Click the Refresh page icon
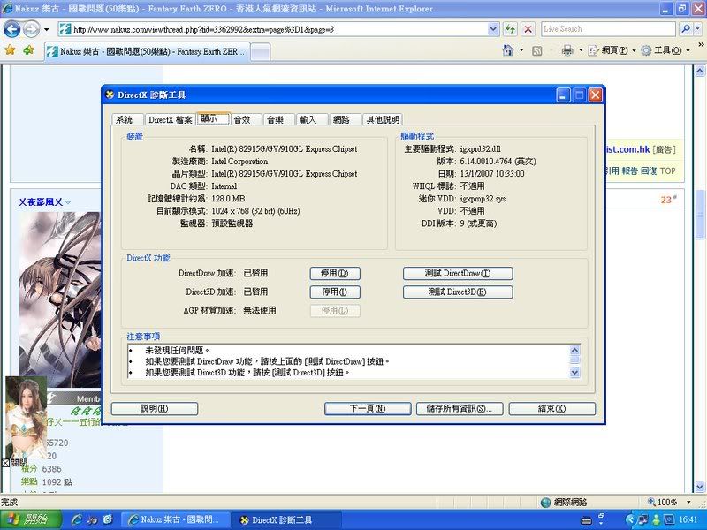This screenshot has width=707, height=530. coord(511,30)
